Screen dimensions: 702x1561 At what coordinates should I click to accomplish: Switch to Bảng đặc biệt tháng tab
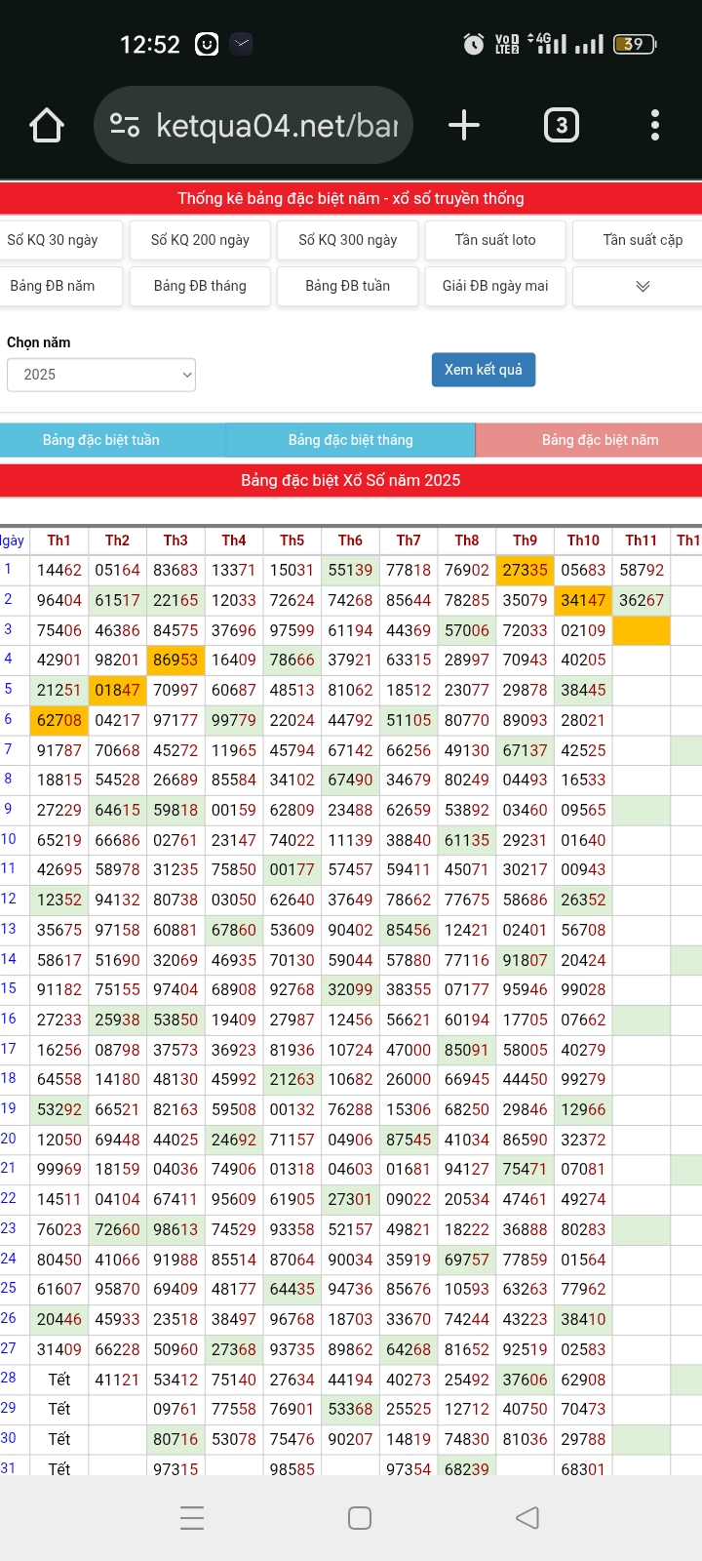[350, 440]
